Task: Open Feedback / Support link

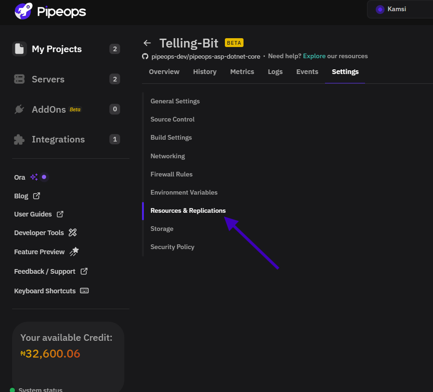Action: coord(51,271)
